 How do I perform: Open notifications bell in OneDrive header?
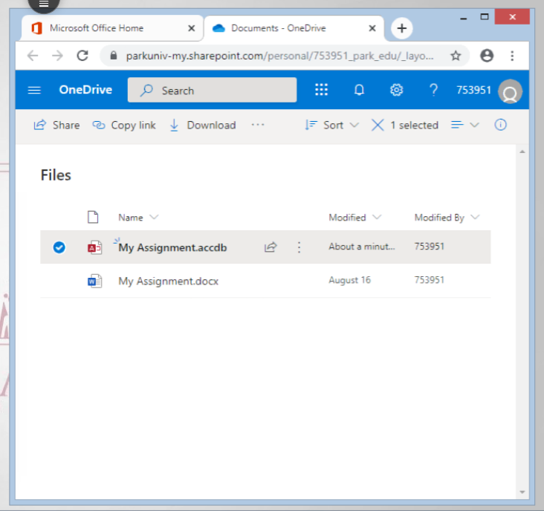click(359, 90)
